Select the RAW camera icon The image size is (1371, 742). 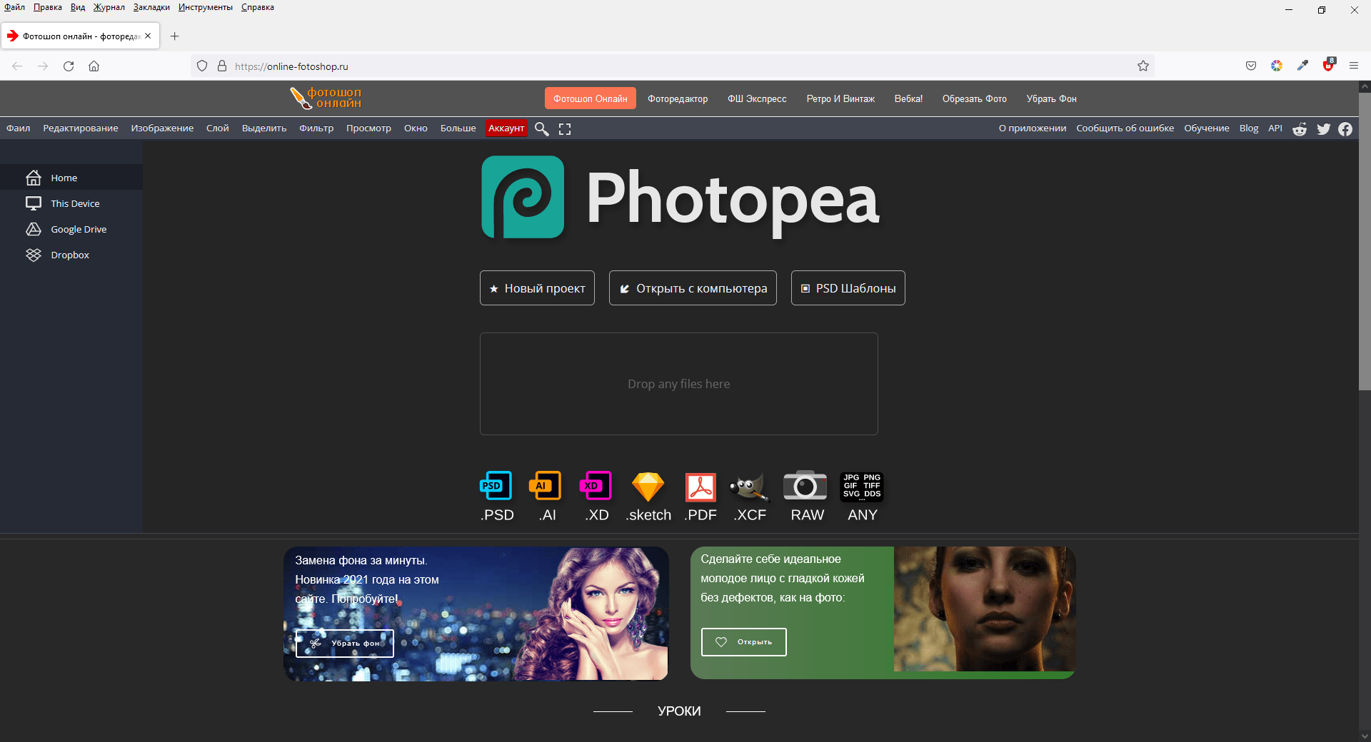(805, 486)
